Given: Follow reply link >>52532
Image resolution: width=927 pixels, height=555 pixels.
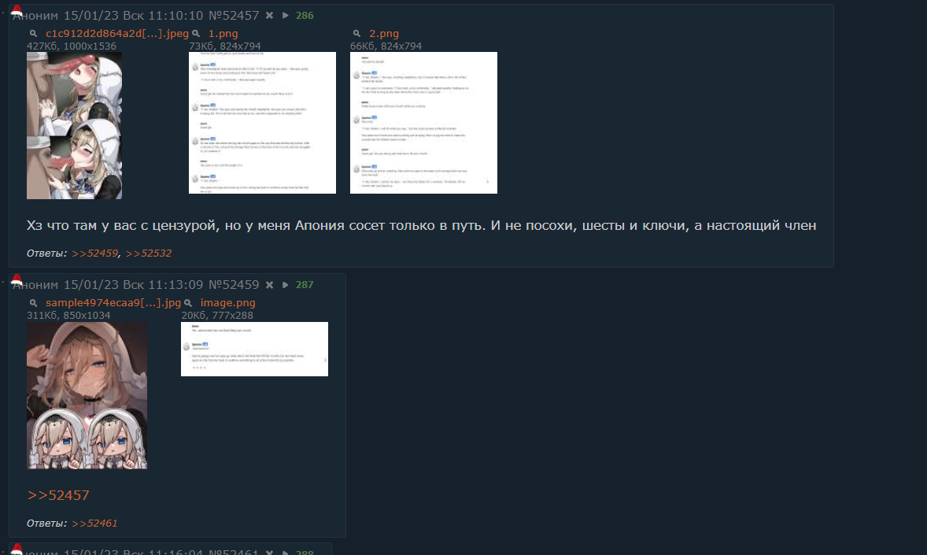Looking at the screenshot, I should pos(149,253).
